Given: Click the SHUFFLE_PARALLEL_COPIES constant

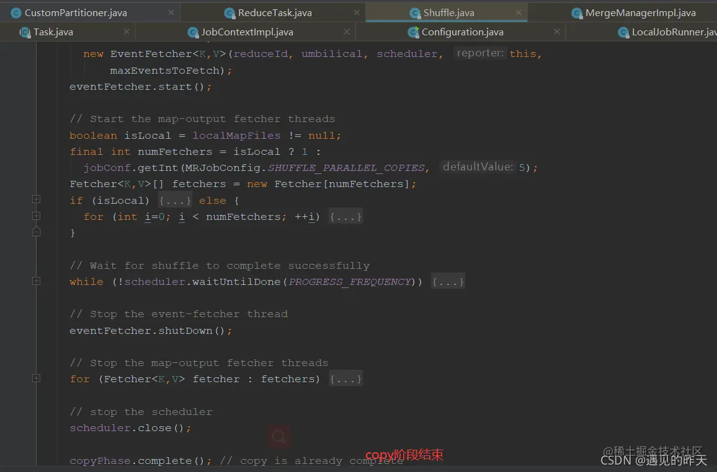Looking at the screenshot, I should pos(347,168).
